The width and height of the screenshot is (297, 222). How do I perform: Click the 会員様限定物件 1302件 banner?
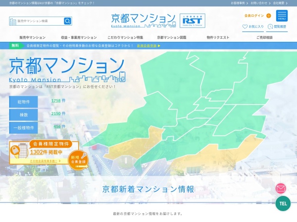(x=44, y=152)
